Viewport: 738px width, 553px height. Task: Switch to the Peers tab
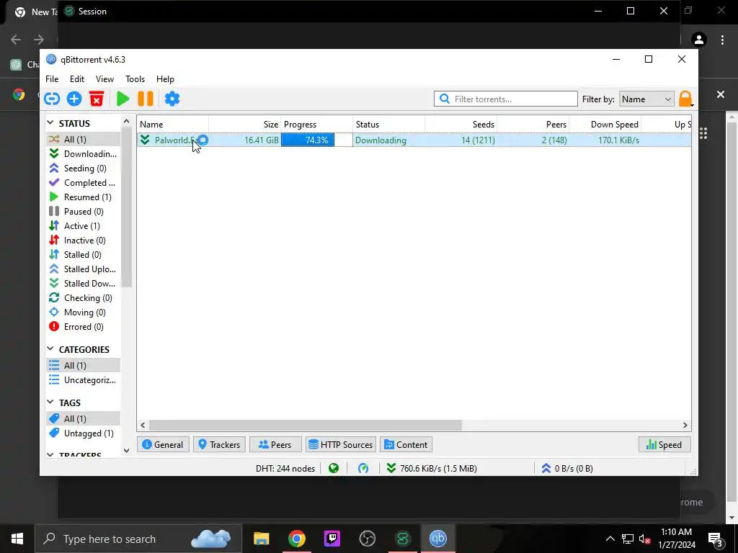[275, 445]
